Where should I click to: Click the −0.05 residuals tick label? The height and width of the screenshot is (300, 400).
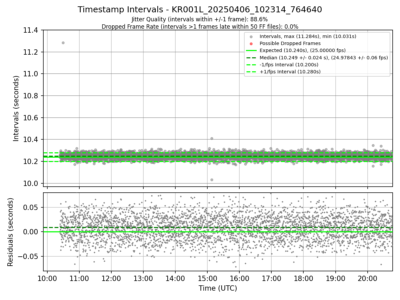28,256
